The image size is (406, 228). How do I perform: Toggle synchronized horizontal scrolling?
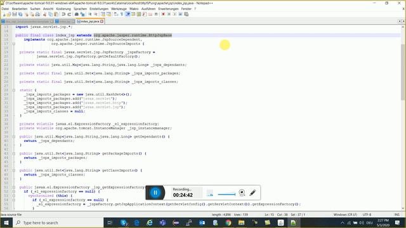point(108,14)
